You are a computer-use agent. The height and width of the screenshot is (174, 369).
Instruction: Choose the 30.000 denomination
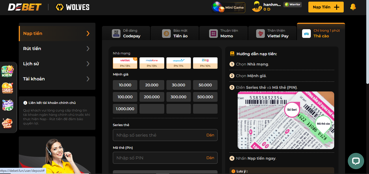178,85
